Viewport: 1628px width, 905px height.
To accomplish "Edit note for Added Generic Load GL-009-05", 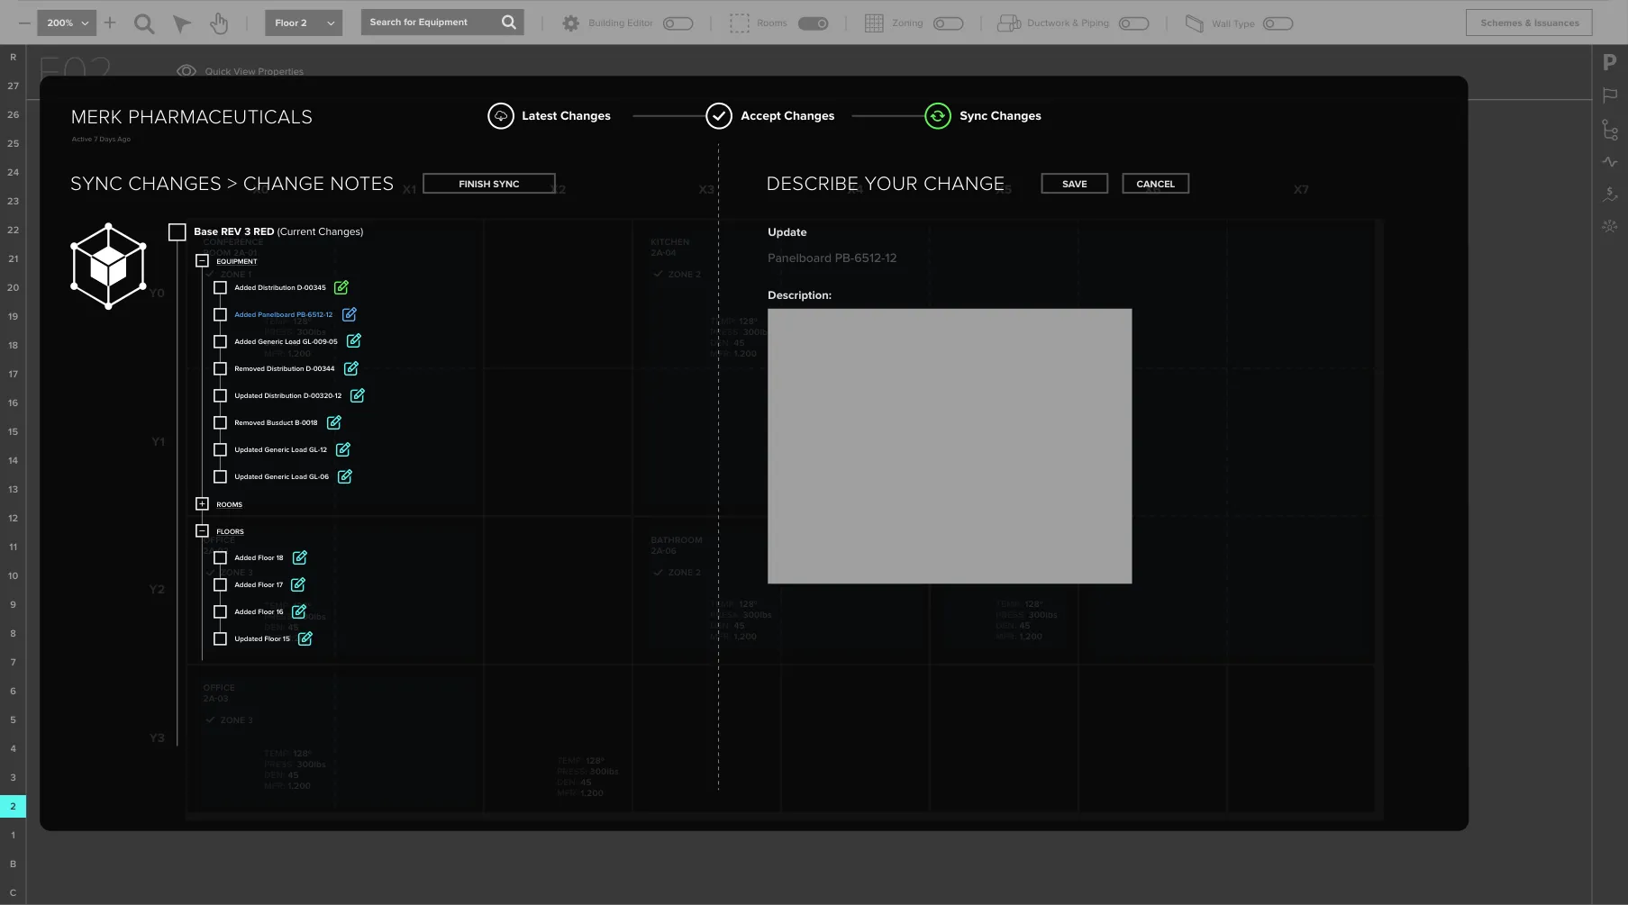I will tap(354, 340).
